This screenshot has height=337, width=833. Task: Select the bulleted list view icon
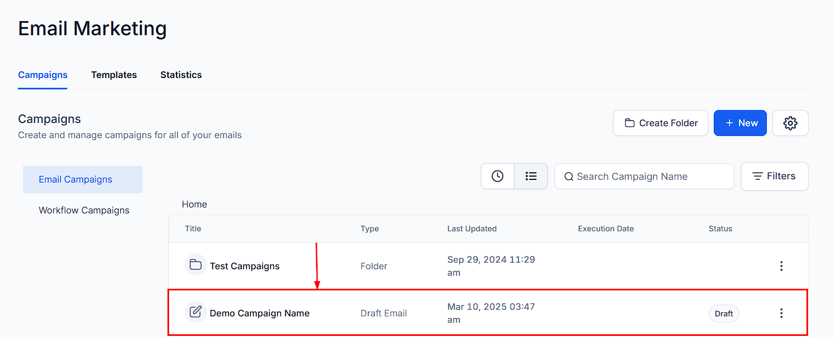(x=531, y=176)
